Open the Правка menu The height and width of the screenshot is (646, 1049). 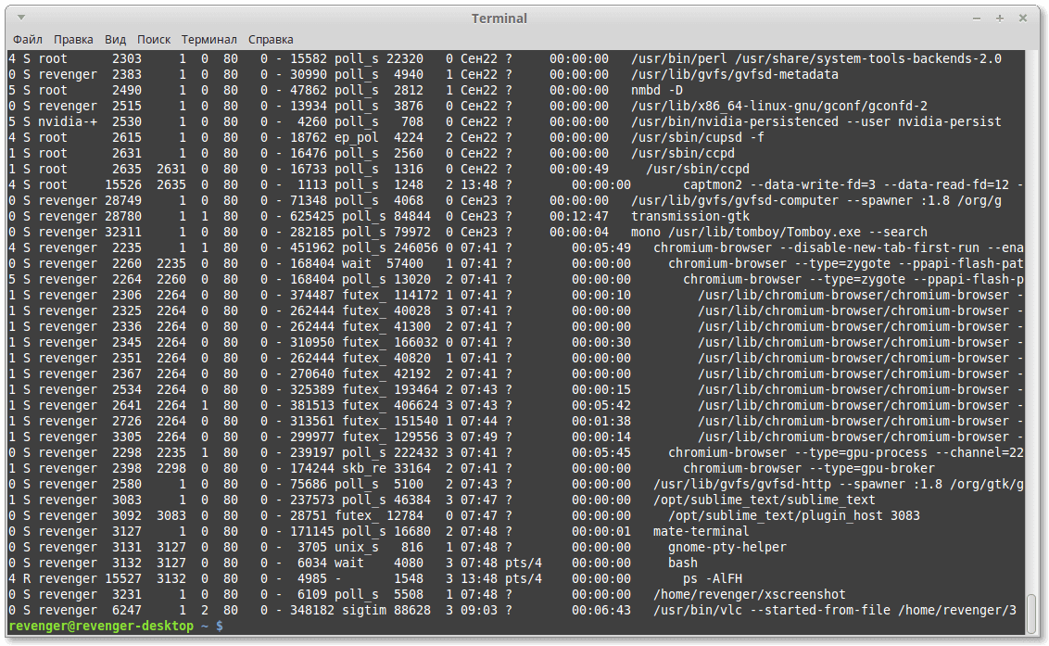(x=73, y=40)
